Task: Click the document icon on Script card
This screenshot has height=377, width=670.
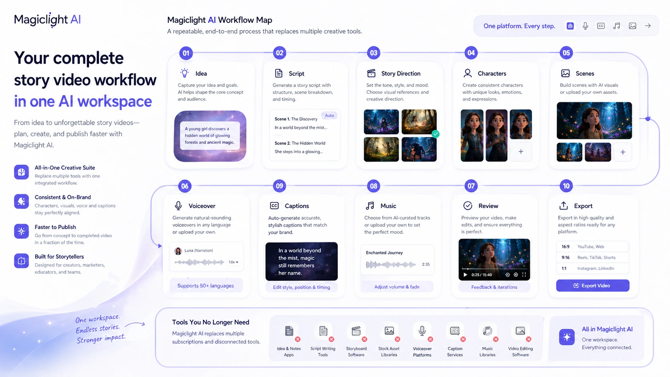Action: (x=278, y=73)
